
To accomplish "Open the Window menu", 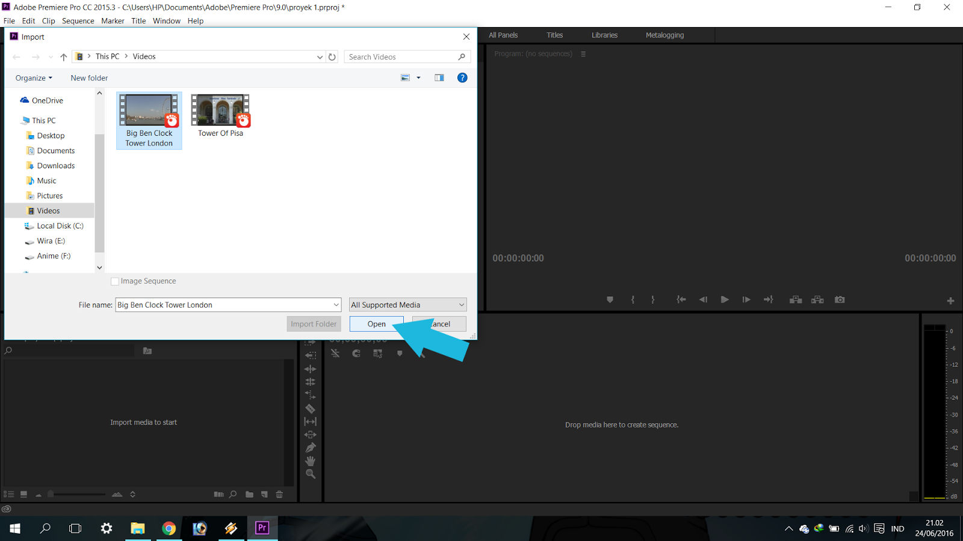I will (167, 21).
